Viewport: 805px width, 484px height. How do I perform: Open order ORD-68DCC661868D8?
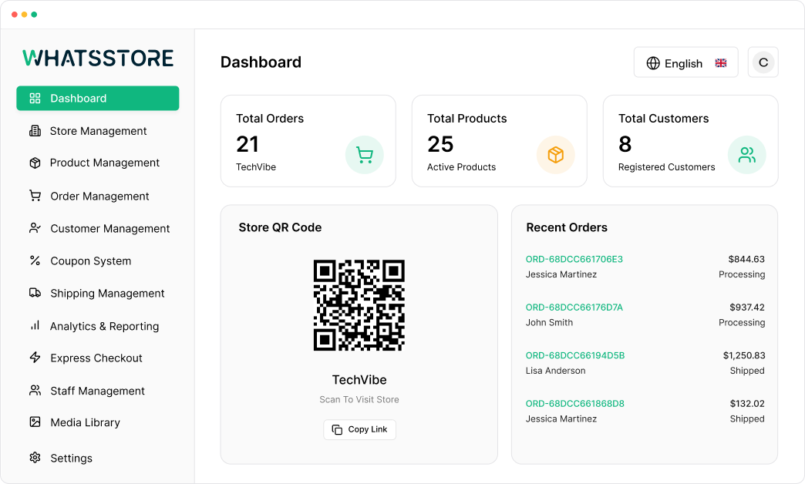pos(575,403)
